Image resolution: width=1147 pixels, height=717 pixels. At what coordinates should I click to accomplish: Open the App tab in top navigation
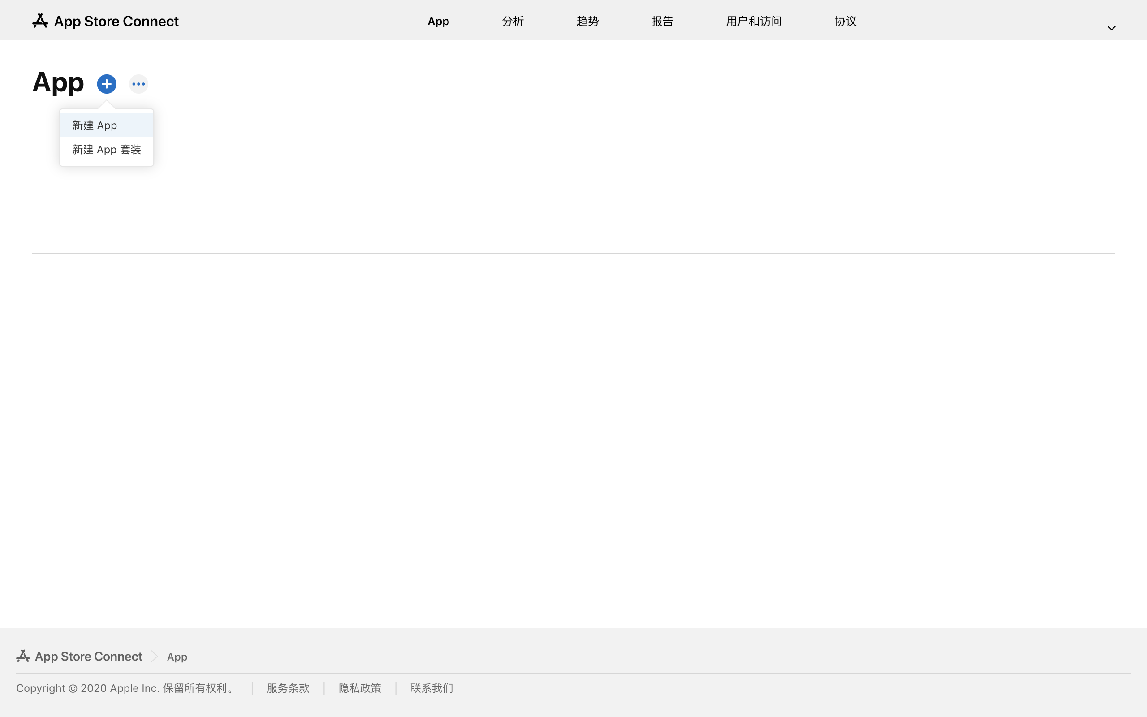click(x=438, y=21)
